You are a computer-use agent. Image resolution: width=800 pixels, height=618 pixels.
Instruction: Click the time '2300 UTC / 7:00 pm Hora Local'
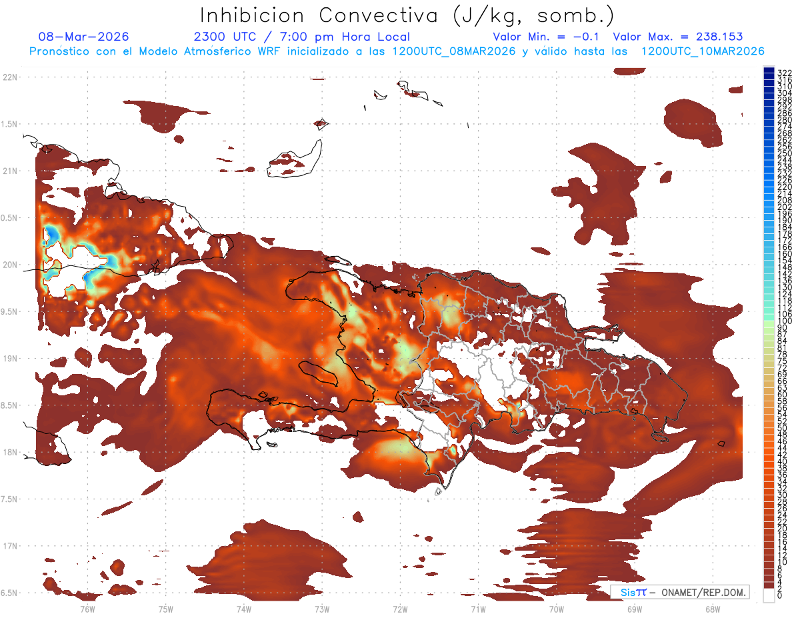(302, 37)
